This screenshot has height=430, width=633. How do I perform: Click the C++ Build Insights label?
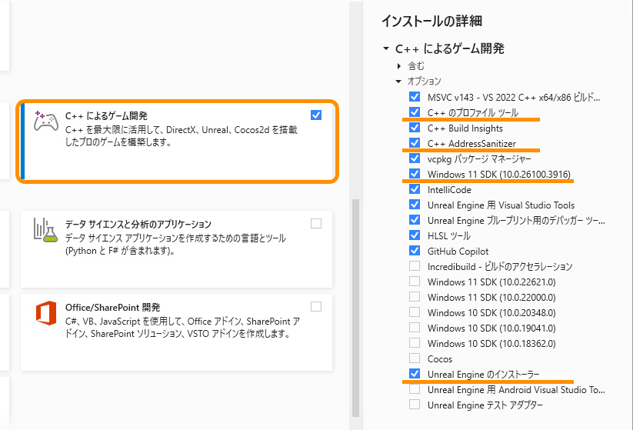465,128
